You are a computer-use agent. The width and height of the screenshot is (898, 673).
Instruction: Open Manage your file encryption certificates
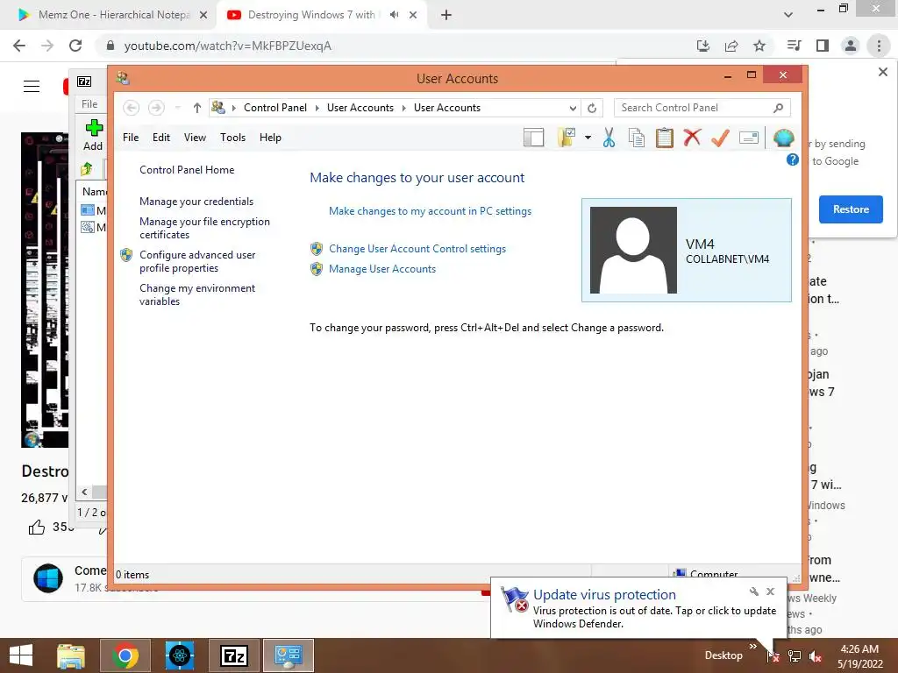[204, 228]
